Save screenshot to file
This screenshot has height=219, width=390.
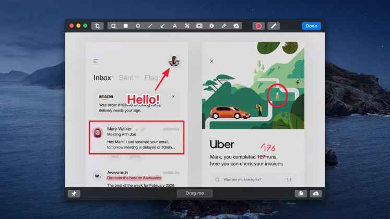click(302, 193)
